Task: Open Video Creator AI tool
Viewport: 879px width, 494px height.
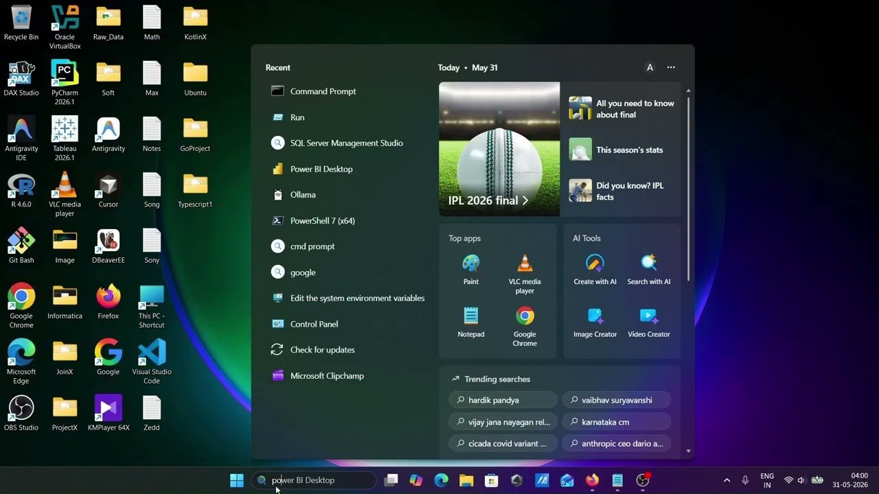Action: (648, 322)
